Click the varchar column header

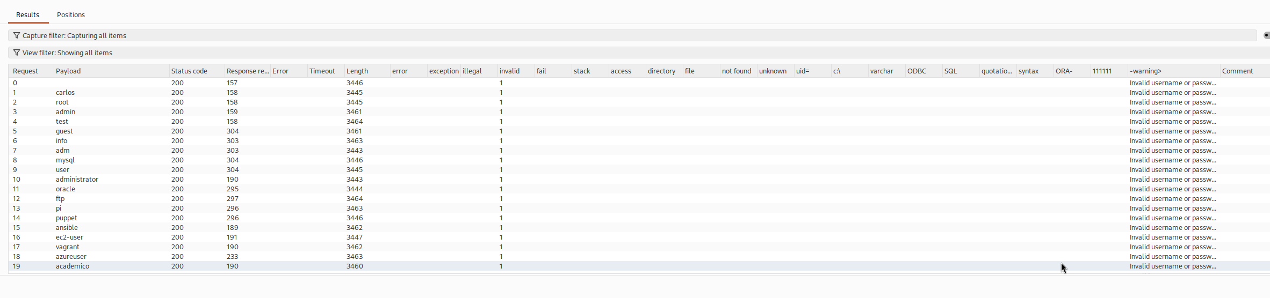886,71
